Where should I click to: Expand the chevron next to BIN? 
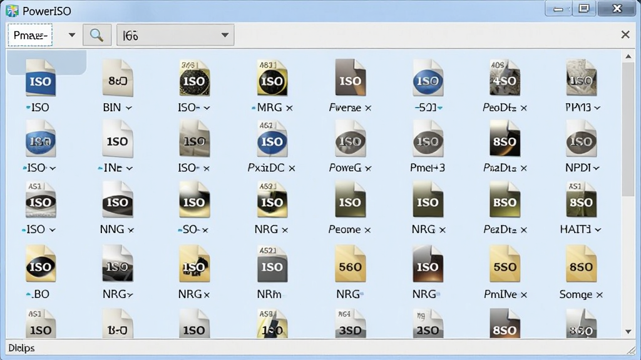coord(129,107)
